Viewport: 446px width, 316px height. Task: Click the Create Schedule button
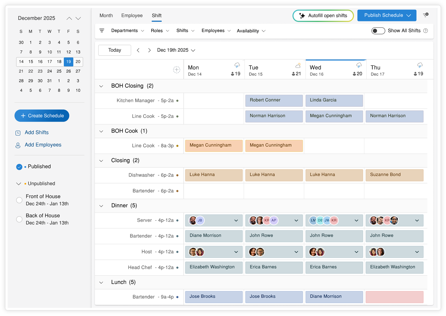tap(42, 116)
